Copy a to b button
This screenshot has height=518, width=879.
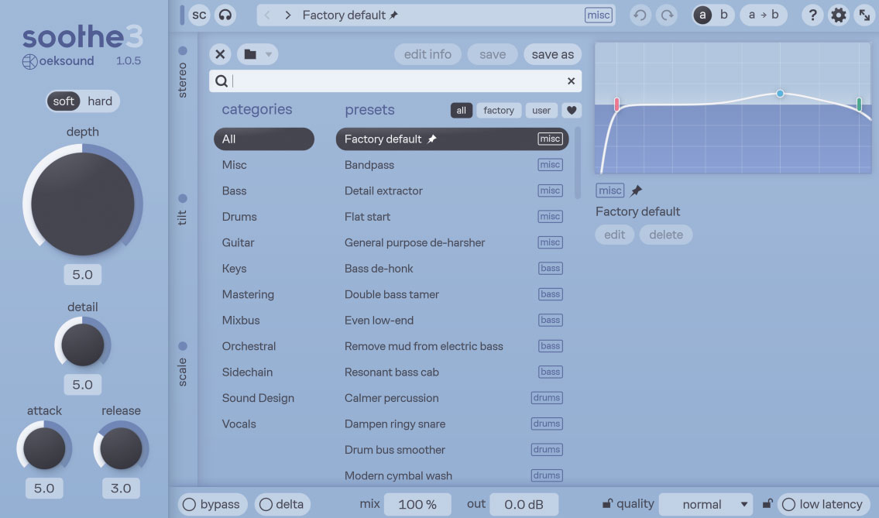[x=764, y=15]
